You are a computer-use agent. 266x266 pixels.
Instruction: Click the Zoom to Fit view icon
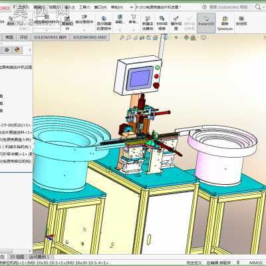coord(122,38)
